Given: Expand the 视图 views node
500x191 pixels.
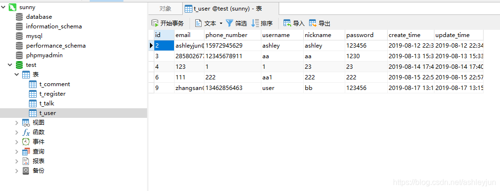Looking at the screenshot, I should 17,123.
